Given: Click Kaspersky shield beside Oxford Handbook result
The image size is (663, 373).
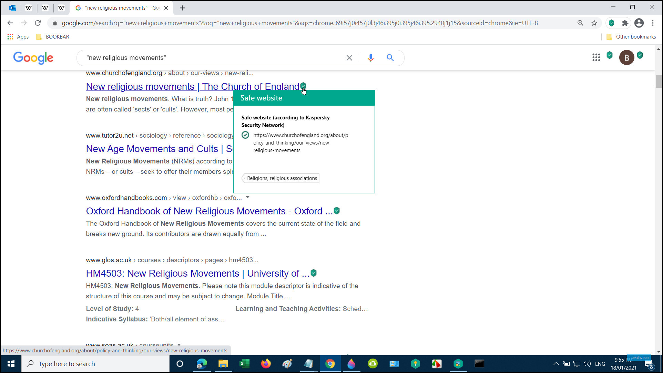Looking at the screenshot, I should (x=337, y=211).
